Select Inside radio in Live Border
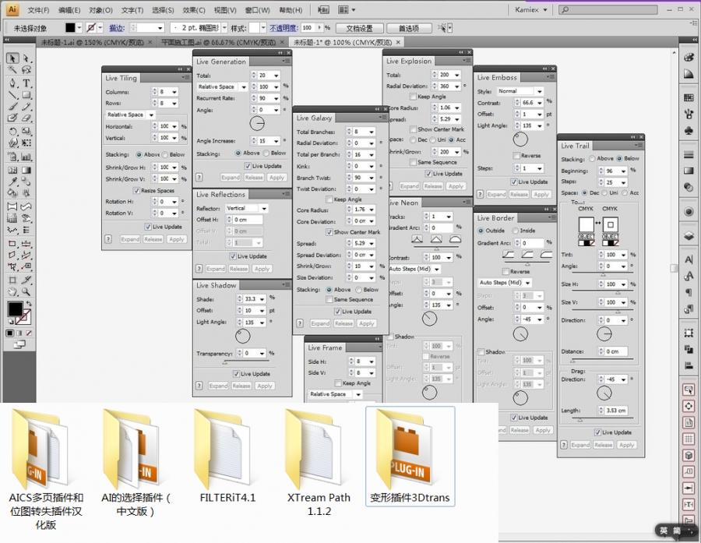The width and height of the screenshot is (701, 543). pyautogui.click(x=516, y=231)
